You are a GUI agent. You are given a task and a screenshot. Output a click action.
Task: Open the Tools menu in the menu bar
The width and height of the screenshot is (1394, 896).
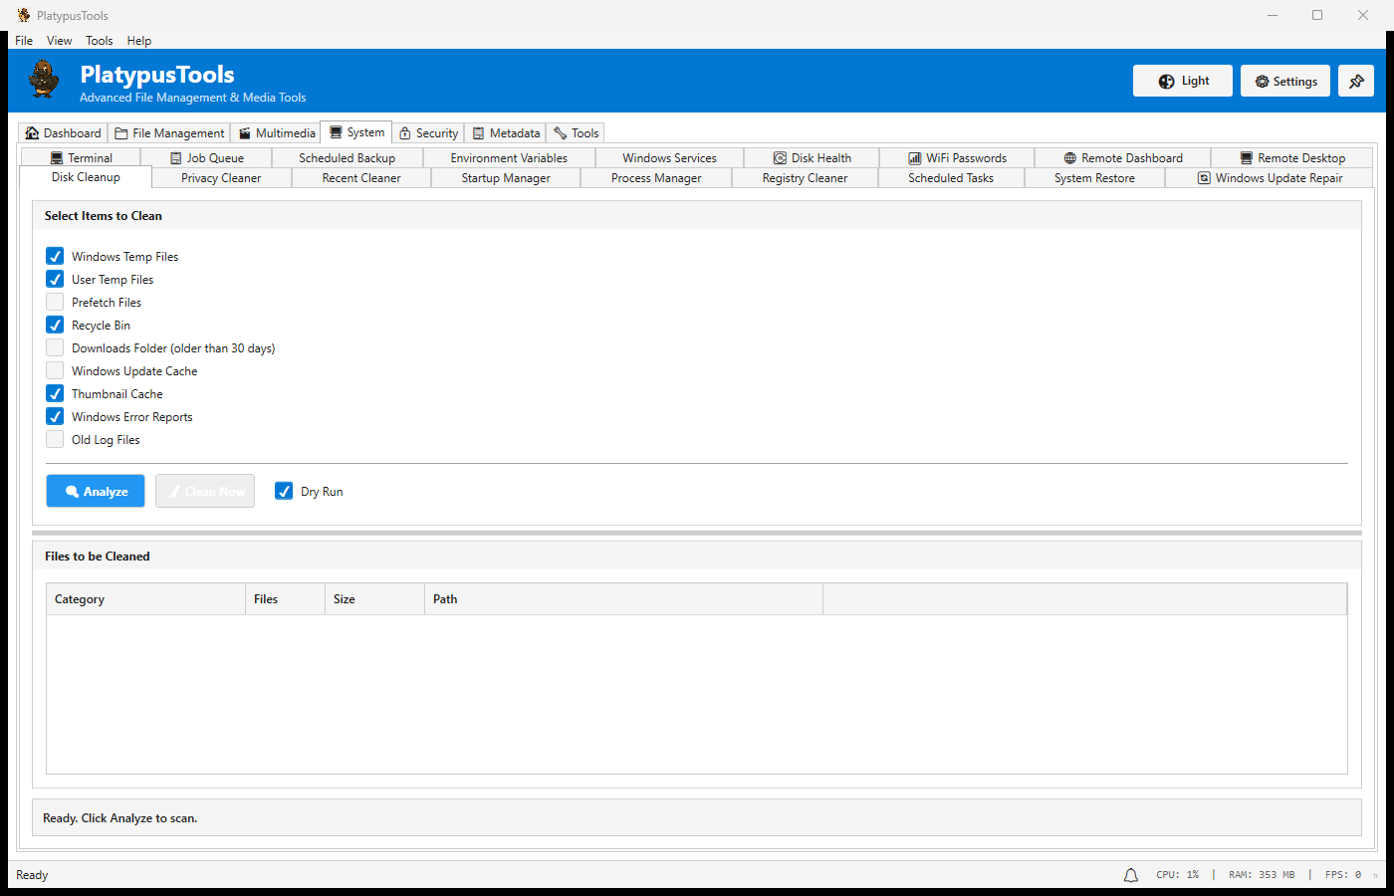[99, 41]
